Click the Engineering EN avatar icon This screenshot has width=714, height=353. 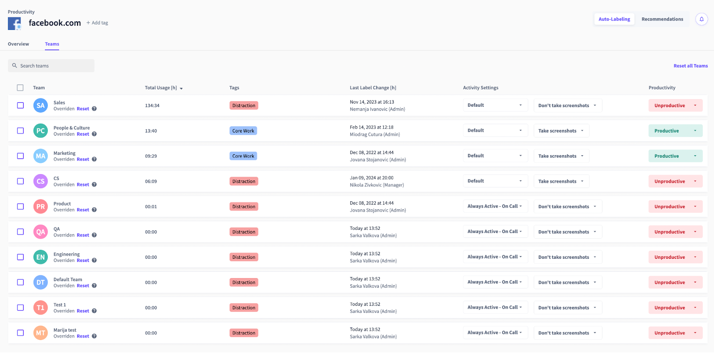pyautogui.click(x=41, y=257)
